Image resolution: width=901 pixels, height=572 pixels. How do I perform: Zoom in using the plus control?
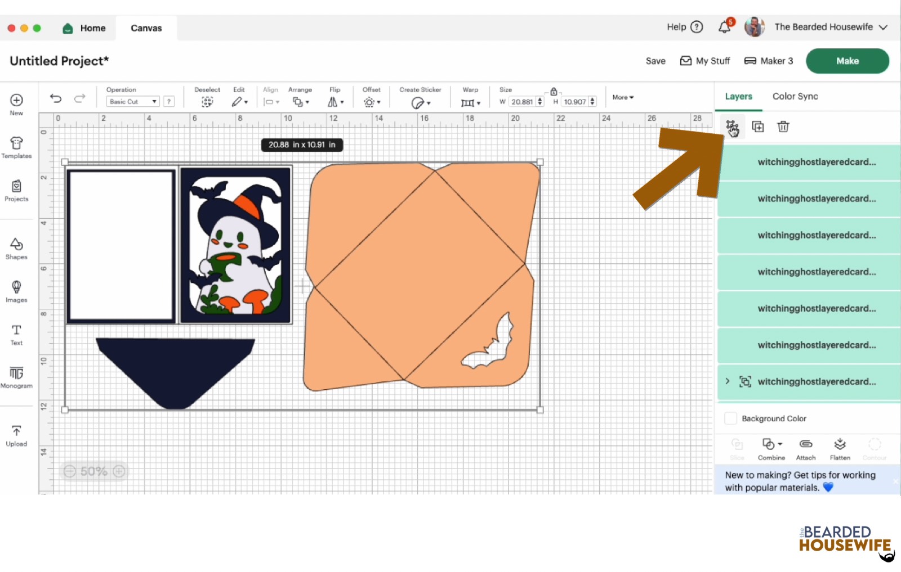[119, 471]
